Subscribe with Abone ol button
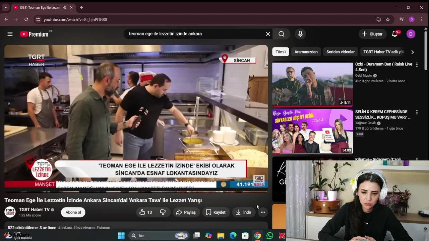 (x=73, y=212)
